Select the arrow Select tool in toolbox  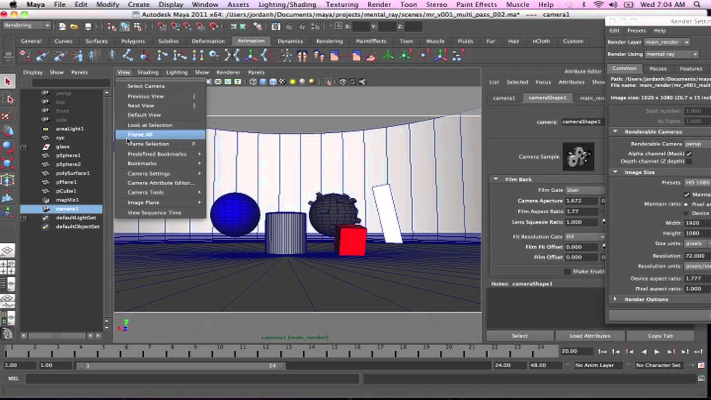click(8, 82)
